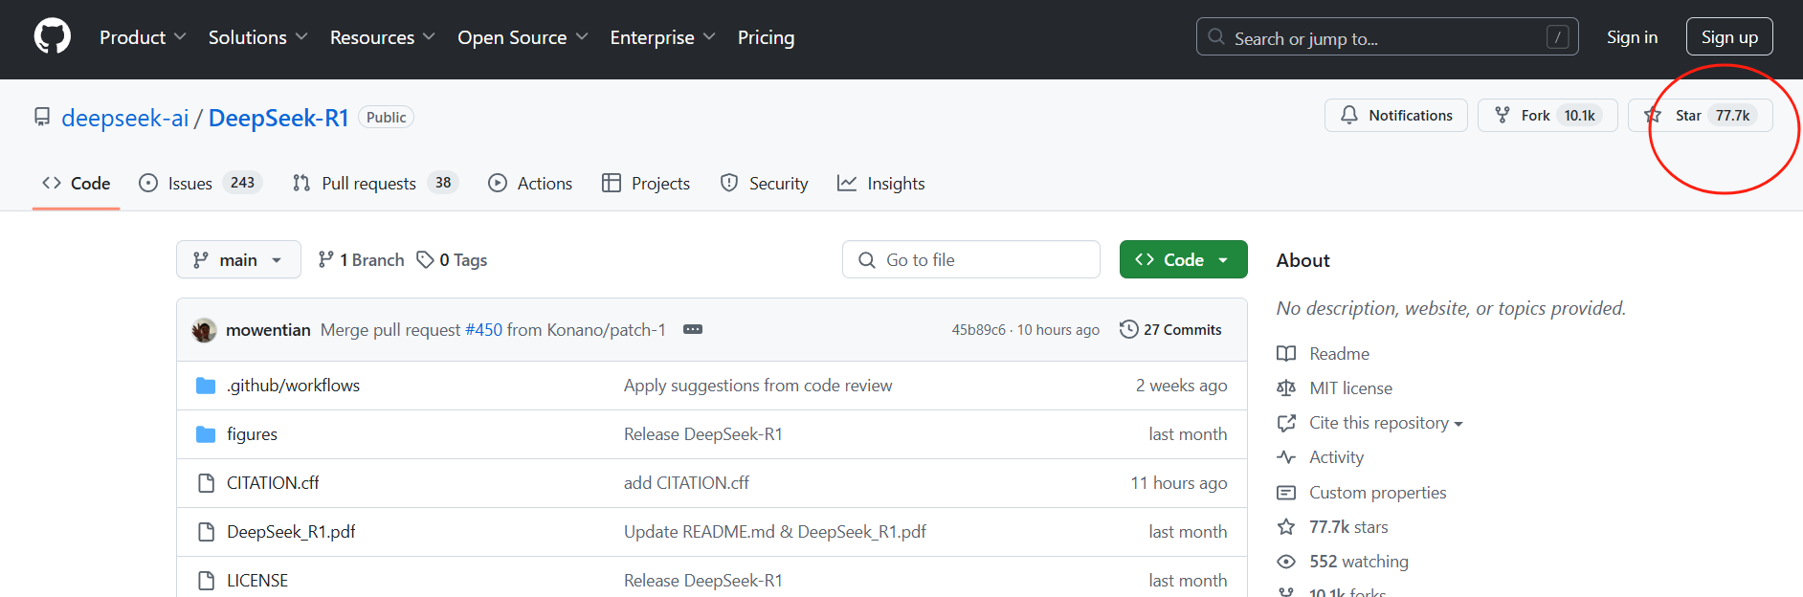Open 'add CITATION.cff' commit message

click(x=686, y=483)
